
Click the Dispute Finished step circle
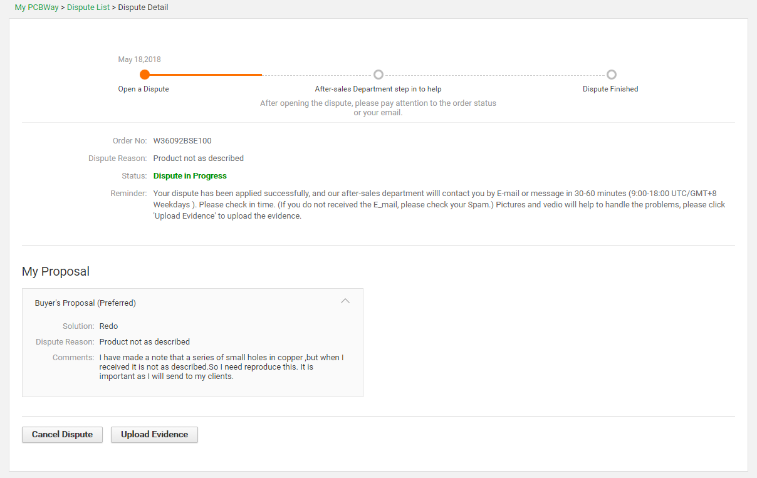tap(611, 74)
